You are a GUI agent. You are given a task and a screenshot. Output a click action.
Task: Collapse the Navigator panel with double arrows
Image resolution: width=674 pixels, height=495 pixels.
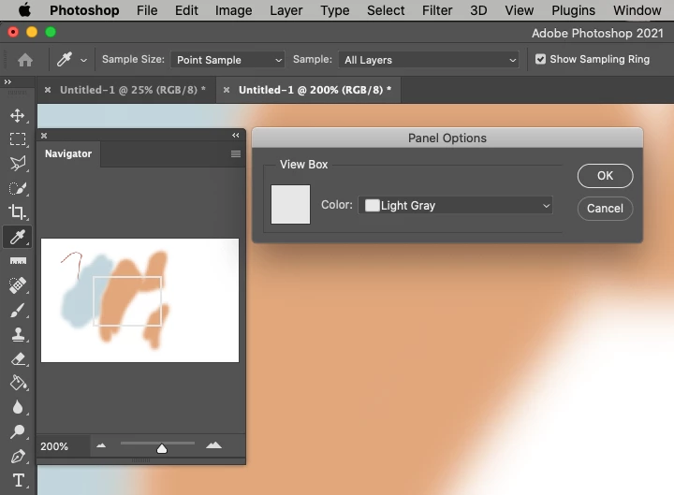pyautogui.click(x=236, y=136)
